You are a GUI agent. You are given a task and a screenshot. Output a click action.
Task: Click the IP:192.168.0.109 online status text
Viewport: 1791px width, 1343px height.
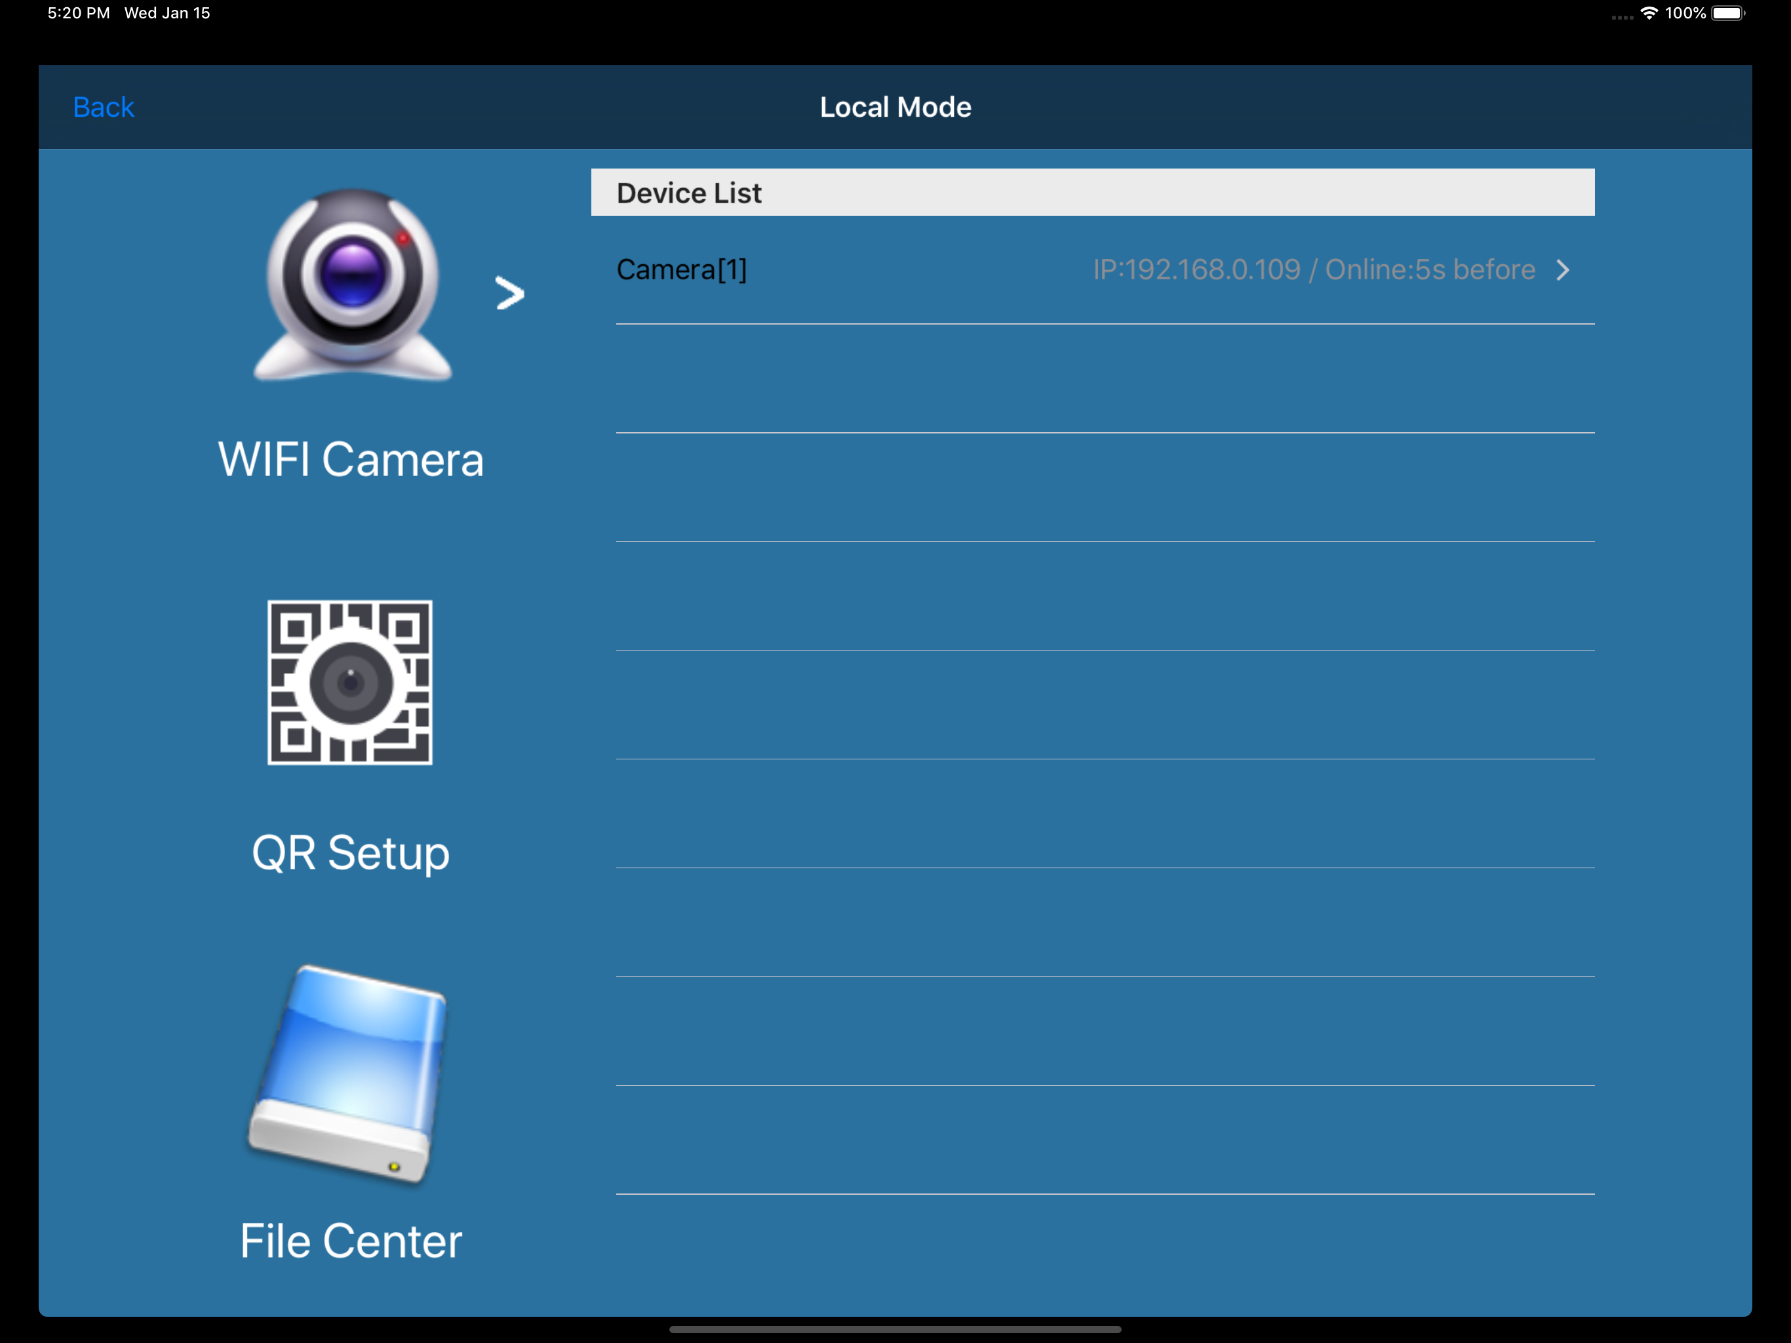1313,269
